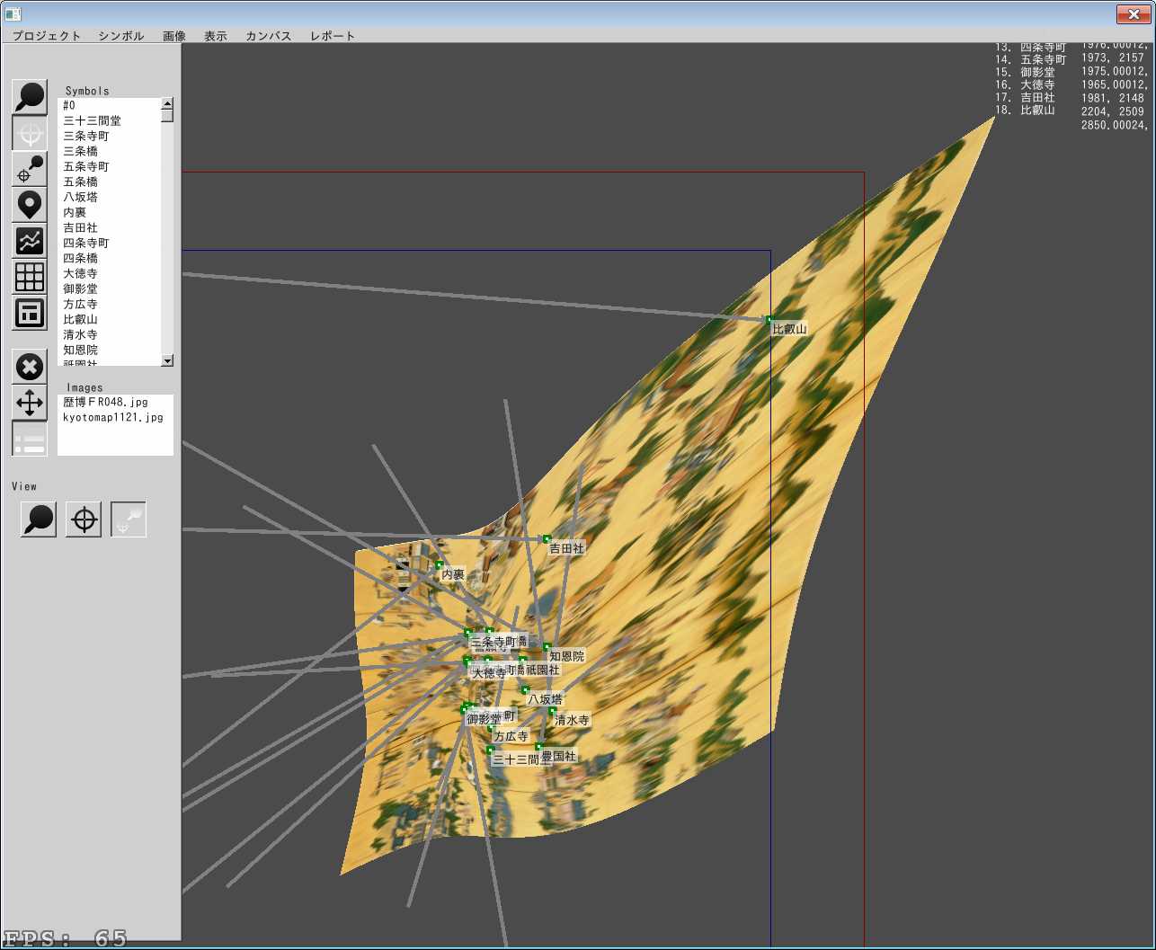Select 大徳寺 in the Symbols list
Viewport: 1156px width, 950px height.
click(109, 273)
